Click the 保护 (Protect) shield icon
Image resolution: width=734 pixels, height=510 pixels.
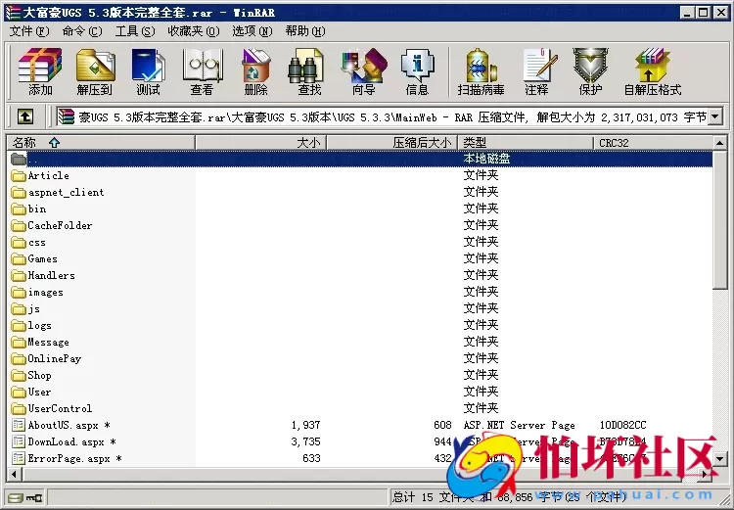click(x=591, y=71)
